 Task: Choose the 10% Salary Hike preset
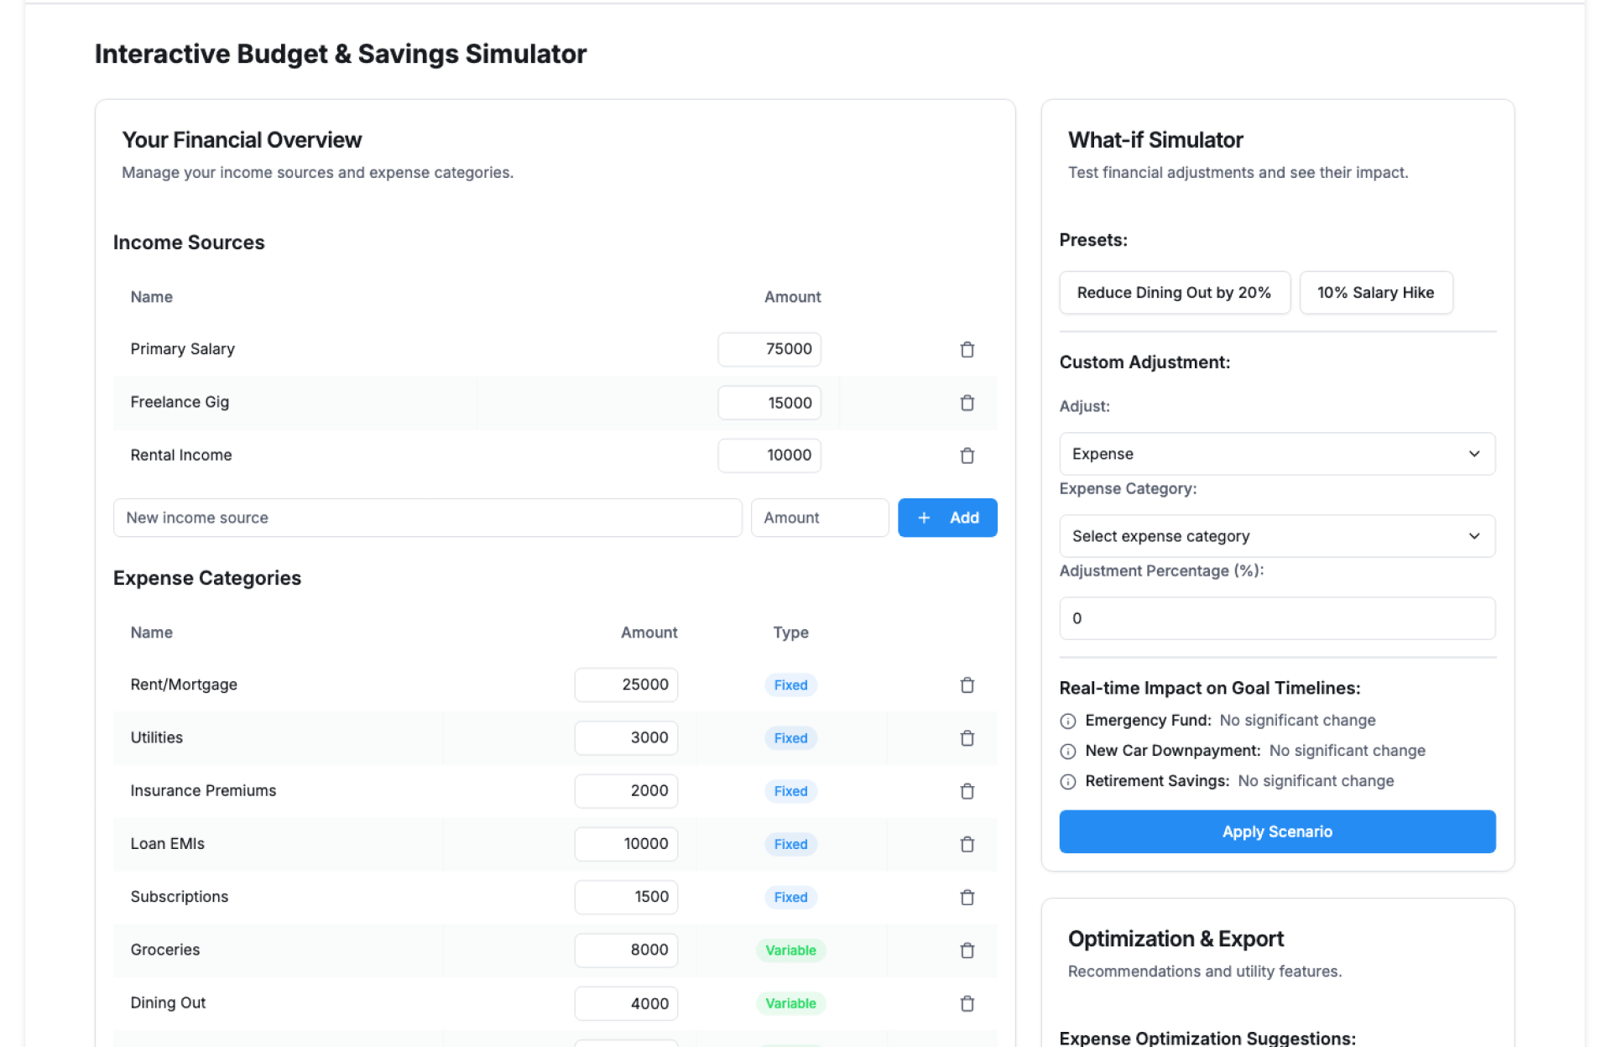tap(1375, 293)
